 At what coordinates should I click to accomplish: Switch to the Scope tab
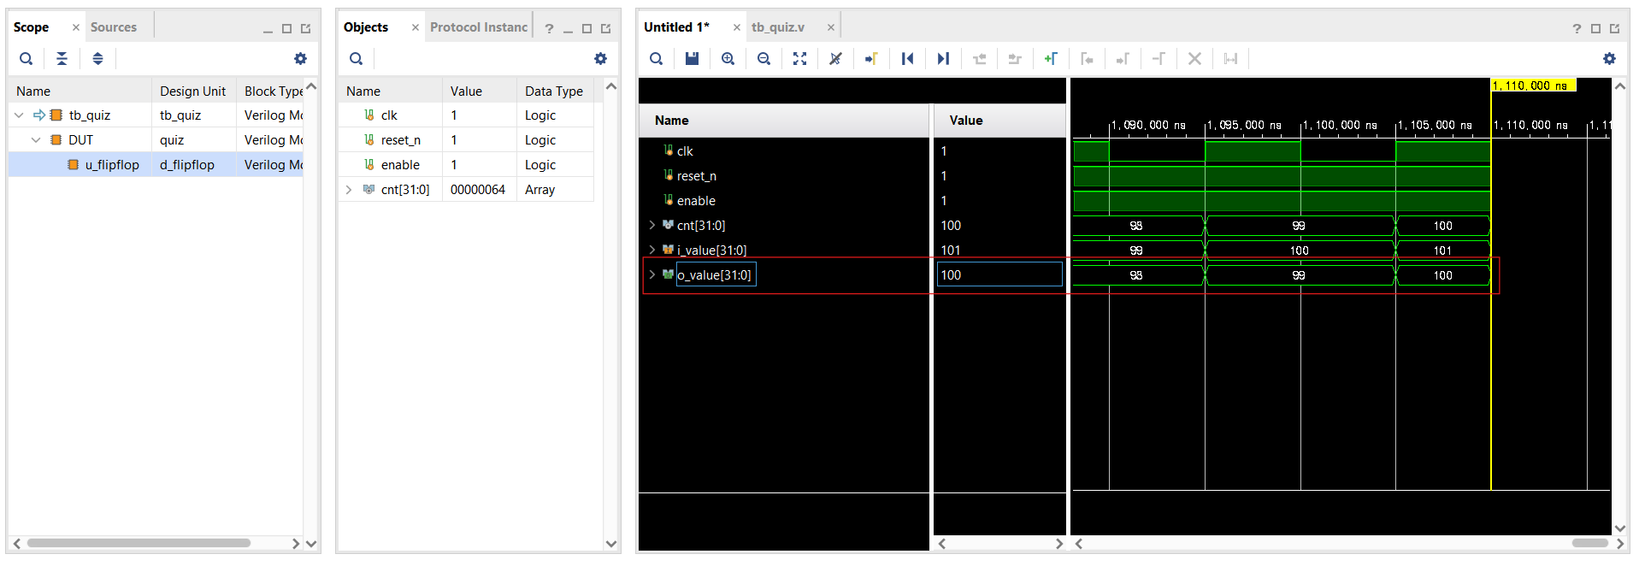(32, 27)
